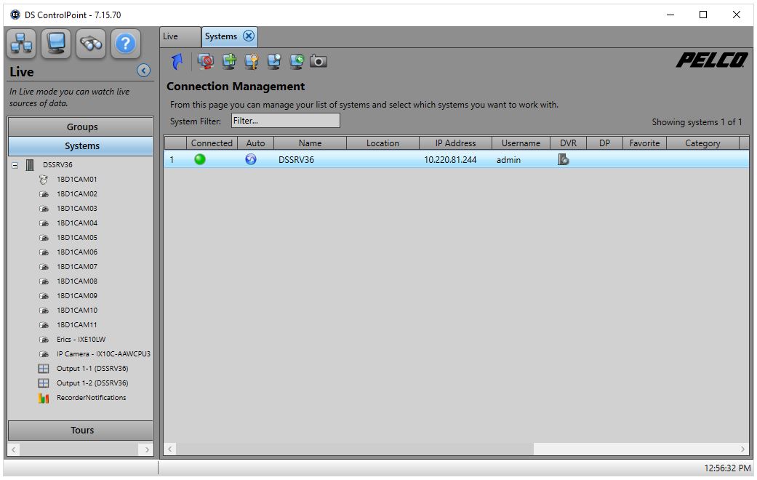Open search with the binoculars icon

click(x=90, y=44)
